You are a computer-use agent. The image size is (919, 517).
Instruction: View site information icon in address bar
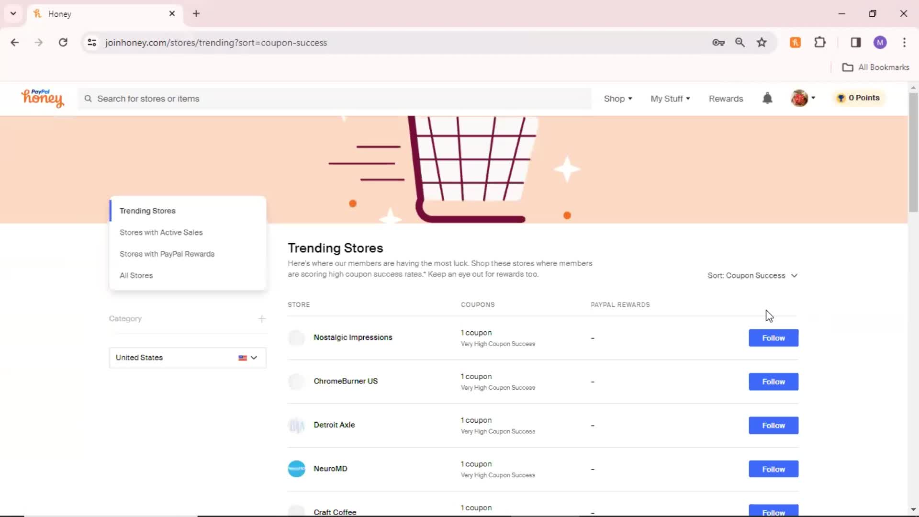coord(92,42)
